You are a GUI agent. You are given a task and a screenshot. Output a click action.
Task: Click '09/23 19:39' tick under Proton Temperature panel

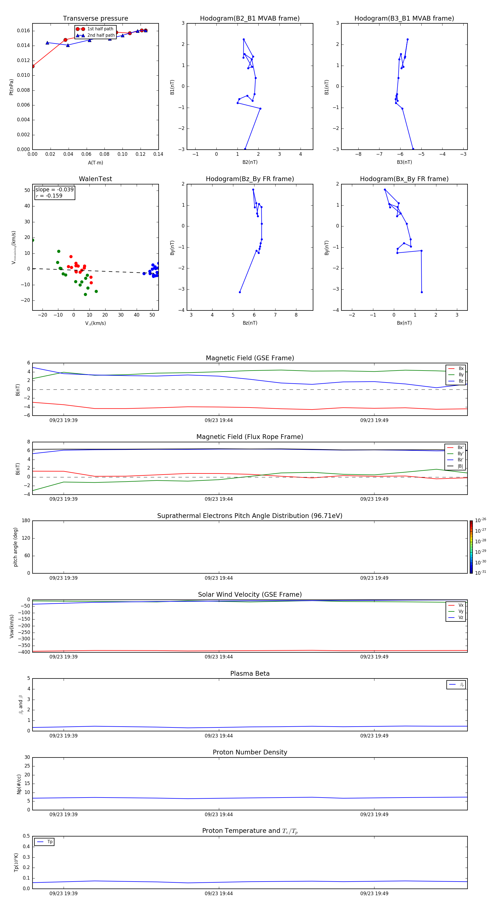coord(63,894)
